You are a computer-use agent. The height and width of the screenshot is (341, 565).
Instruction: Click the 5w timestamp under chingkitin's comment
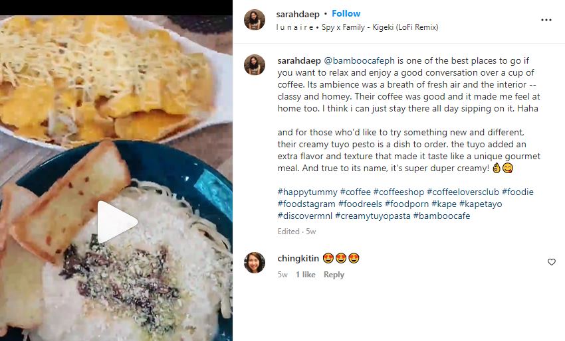point(282,275)
